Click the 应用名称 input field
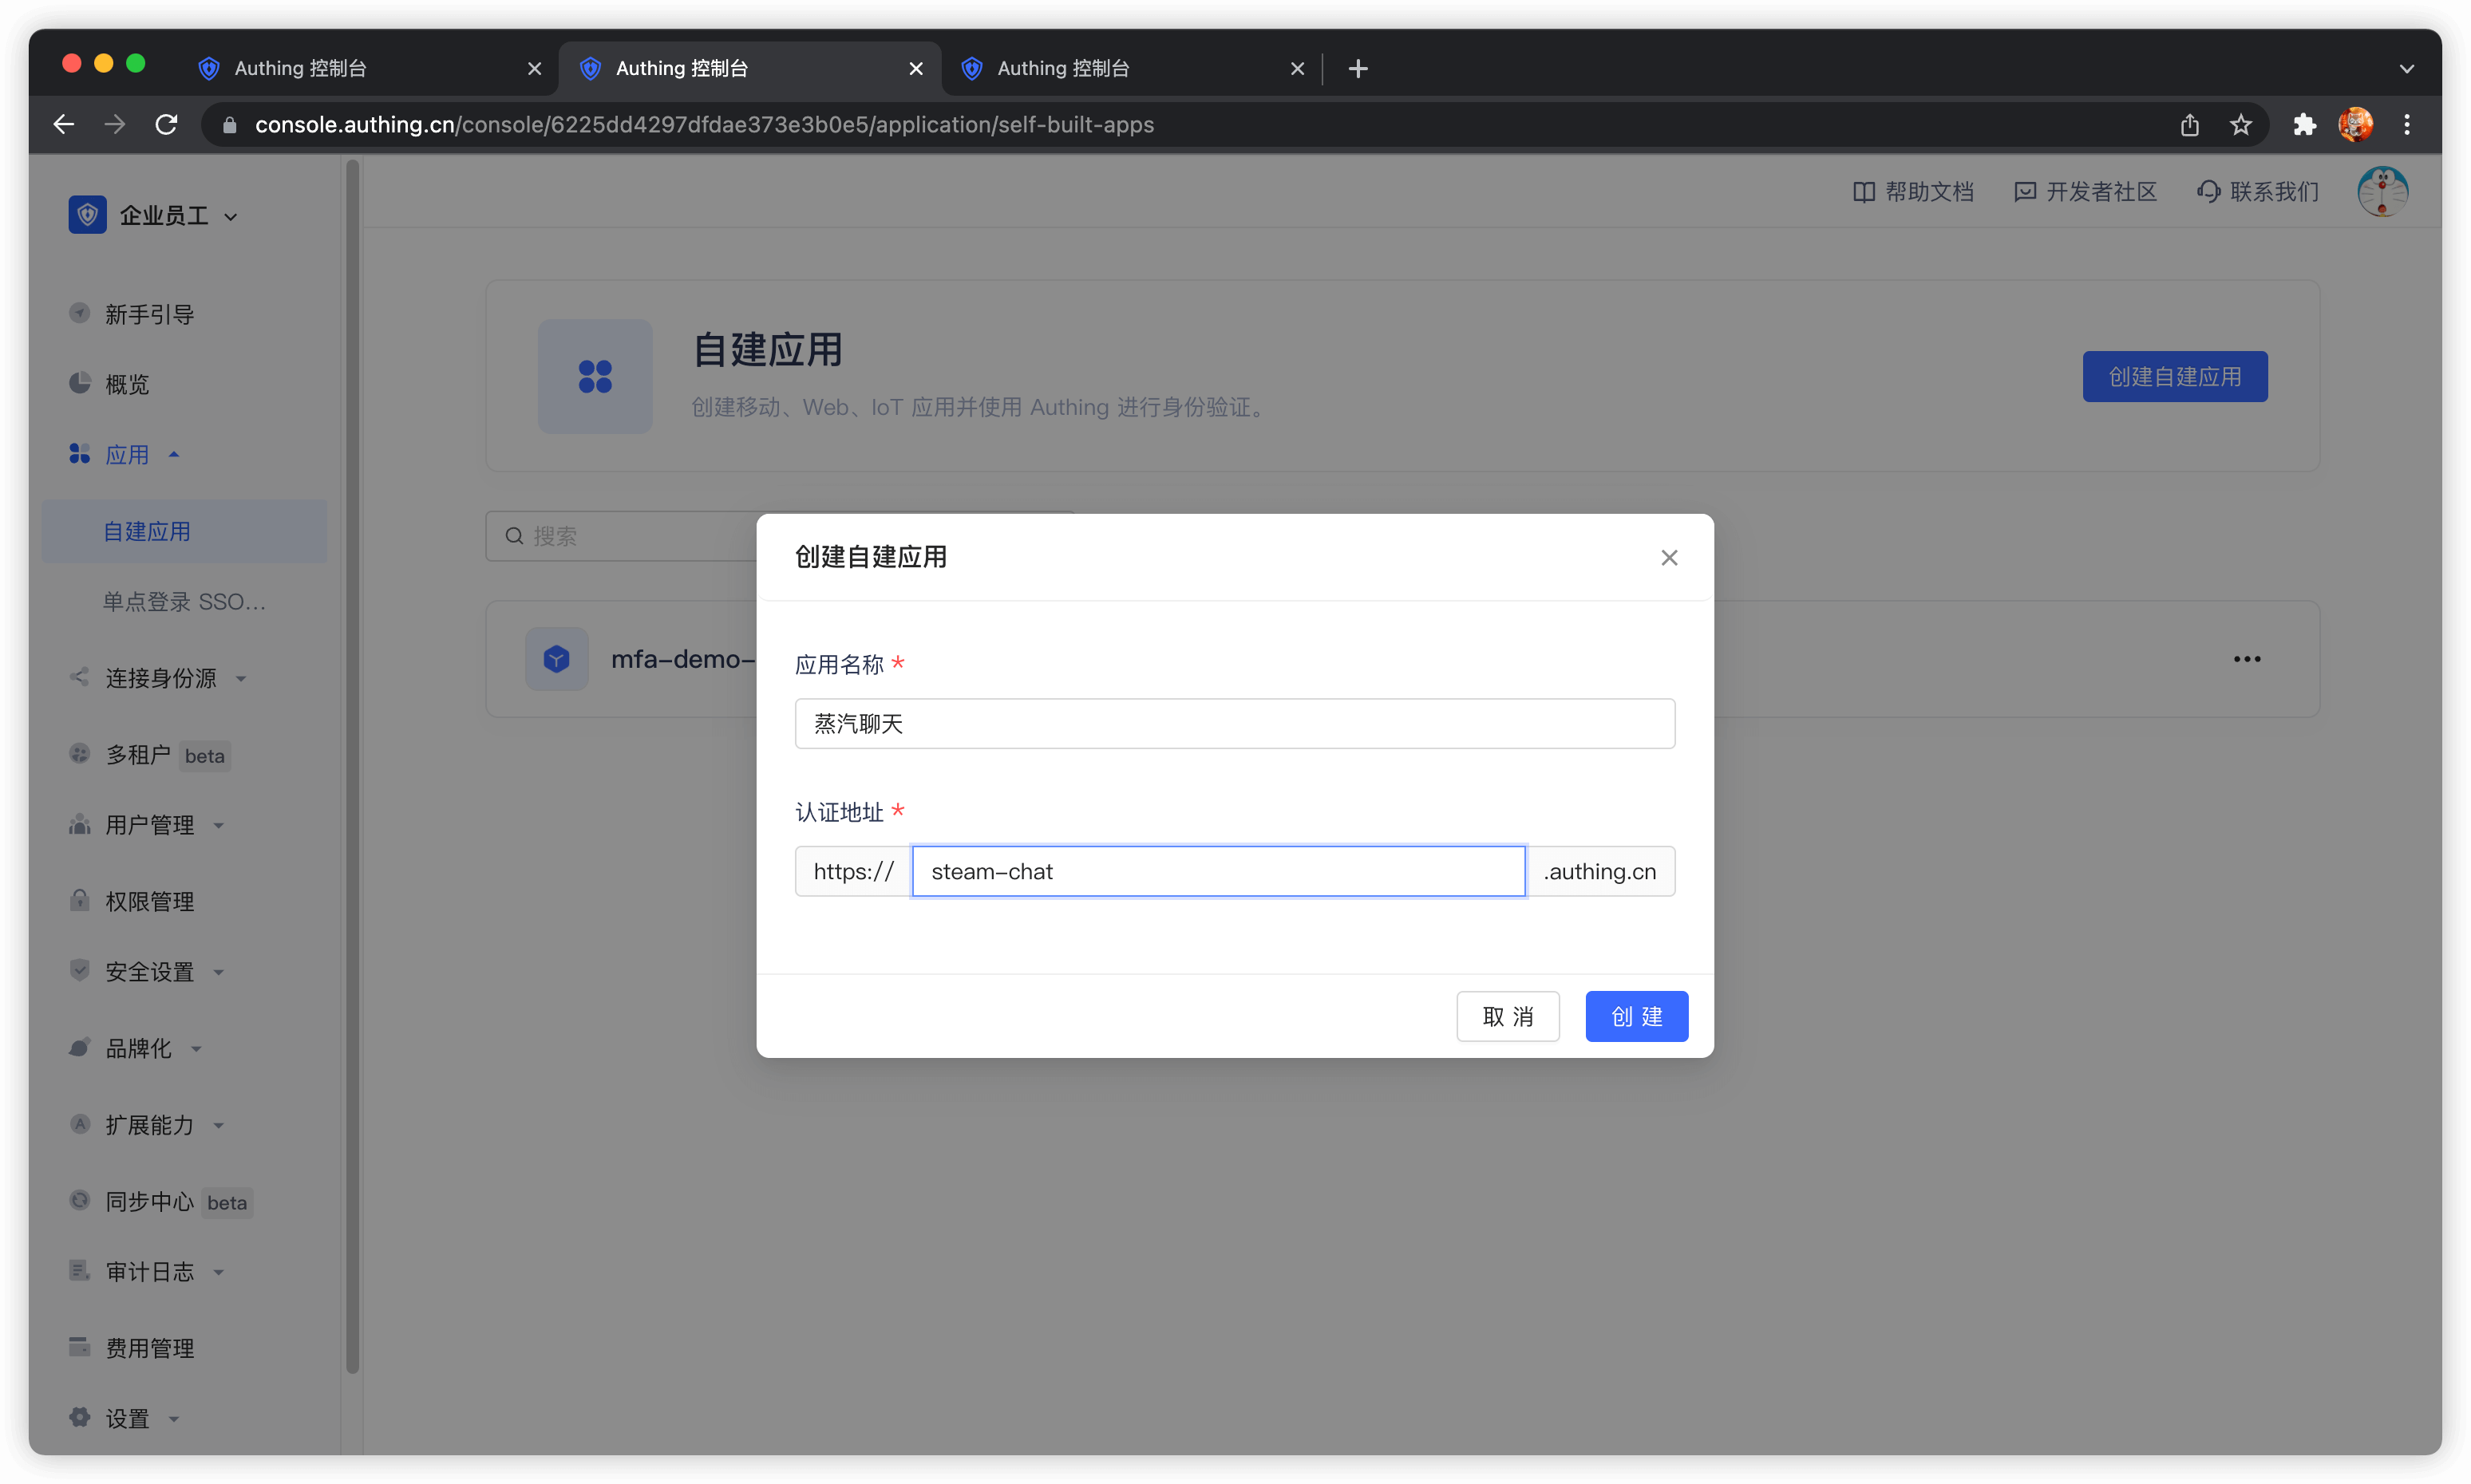2471x1484 pixels. click(1233, 723)
